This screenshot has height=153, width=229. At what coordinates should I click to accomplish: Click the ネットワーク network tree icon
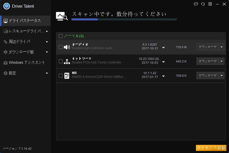pos(67,61)
